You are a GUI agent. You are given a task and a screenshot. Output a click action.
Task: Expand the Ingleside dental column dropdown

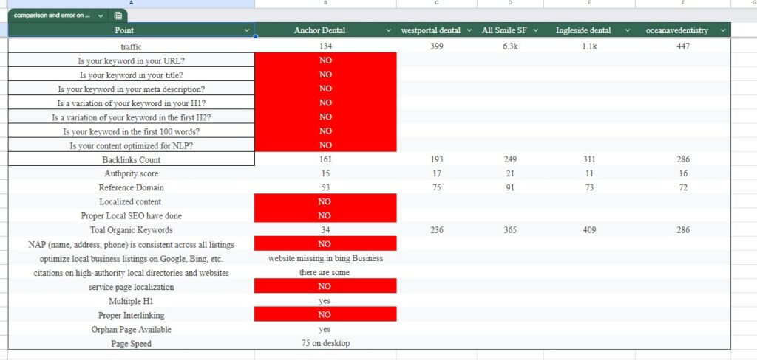[627, 30]
